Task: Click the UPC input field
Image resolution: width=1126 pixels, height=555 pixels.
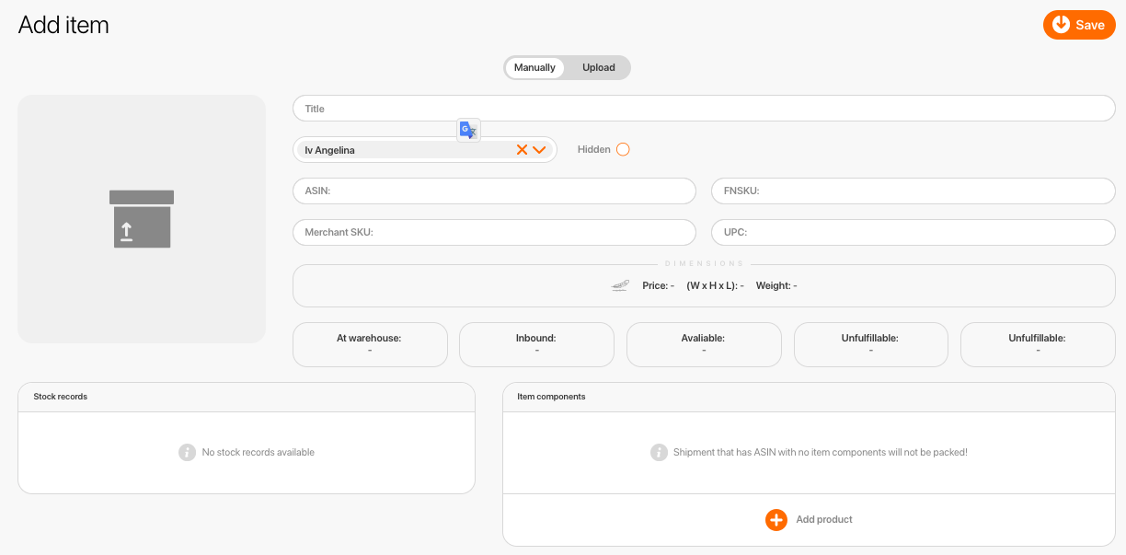Action: click(x=913, y=233)
